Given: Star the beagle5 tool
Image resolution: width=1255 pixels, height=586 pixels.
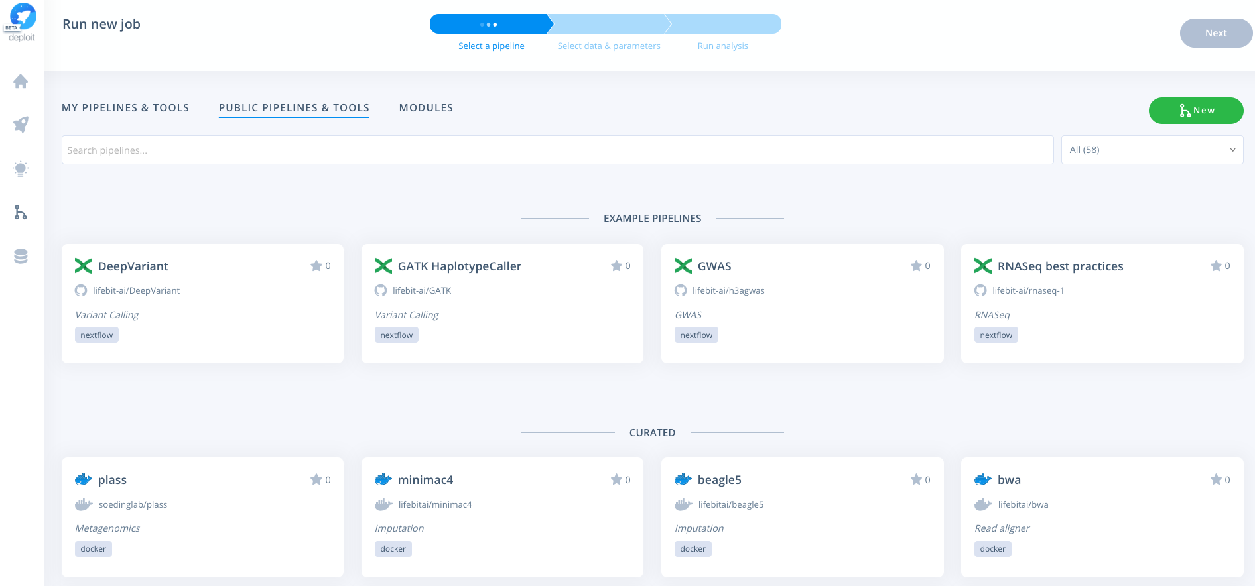Looking at the screenshot, I should (x=916, y=479).
